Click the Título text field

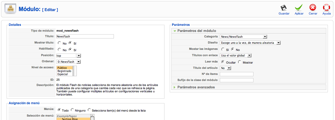pyautogui.click(x=85, y=36)
